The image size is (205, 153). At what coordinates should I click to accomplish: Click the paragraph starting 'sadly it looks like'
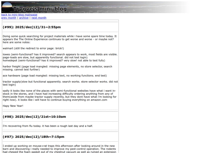click(x=60, y=95)
